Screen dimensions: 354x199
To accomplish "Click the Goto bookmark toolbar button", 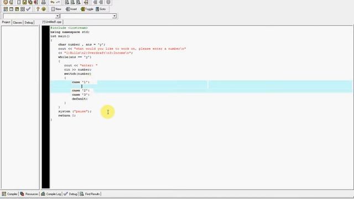I will tap(101, 9).
